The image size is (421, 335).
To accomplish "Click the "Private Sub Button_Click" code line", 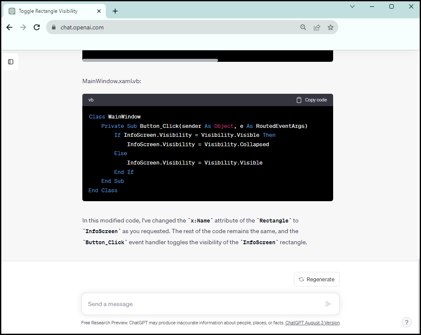I will [x=204, y=126].
